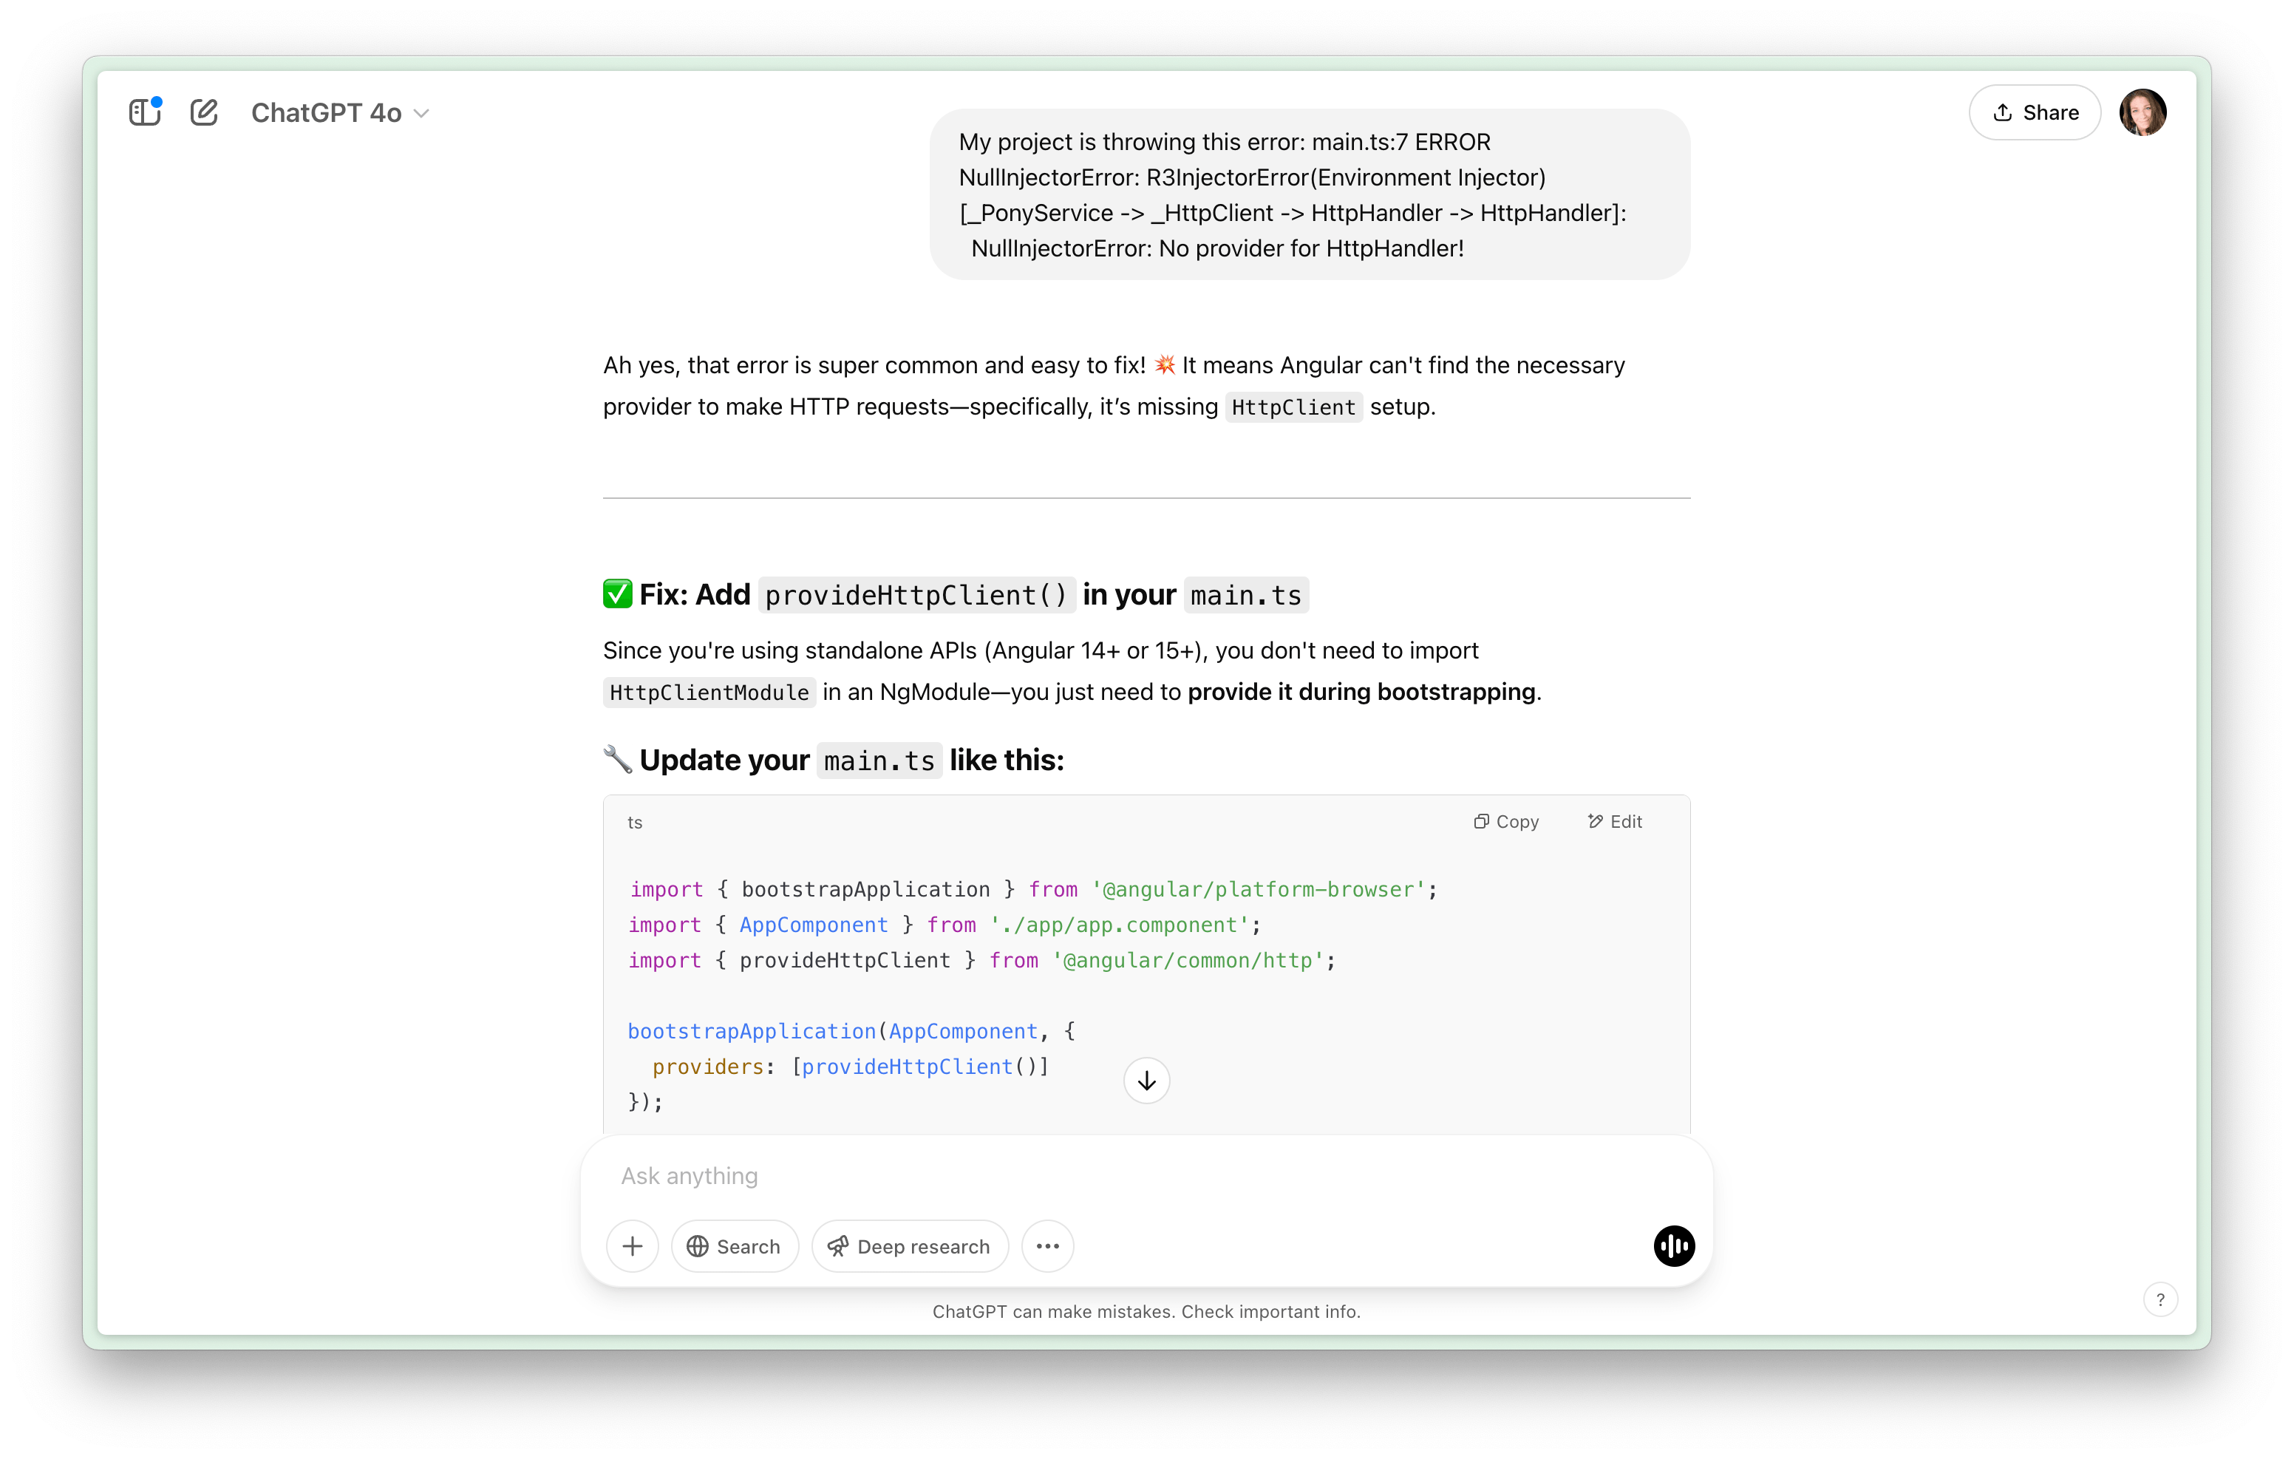Expand the three-dots more tools menu
The height and width of the screenshot is (1459, 2294).
[1047, 1246]
